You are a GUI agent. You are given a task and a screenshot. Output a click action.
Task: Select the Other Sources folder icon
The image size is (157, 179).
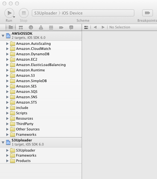[13, 129]
